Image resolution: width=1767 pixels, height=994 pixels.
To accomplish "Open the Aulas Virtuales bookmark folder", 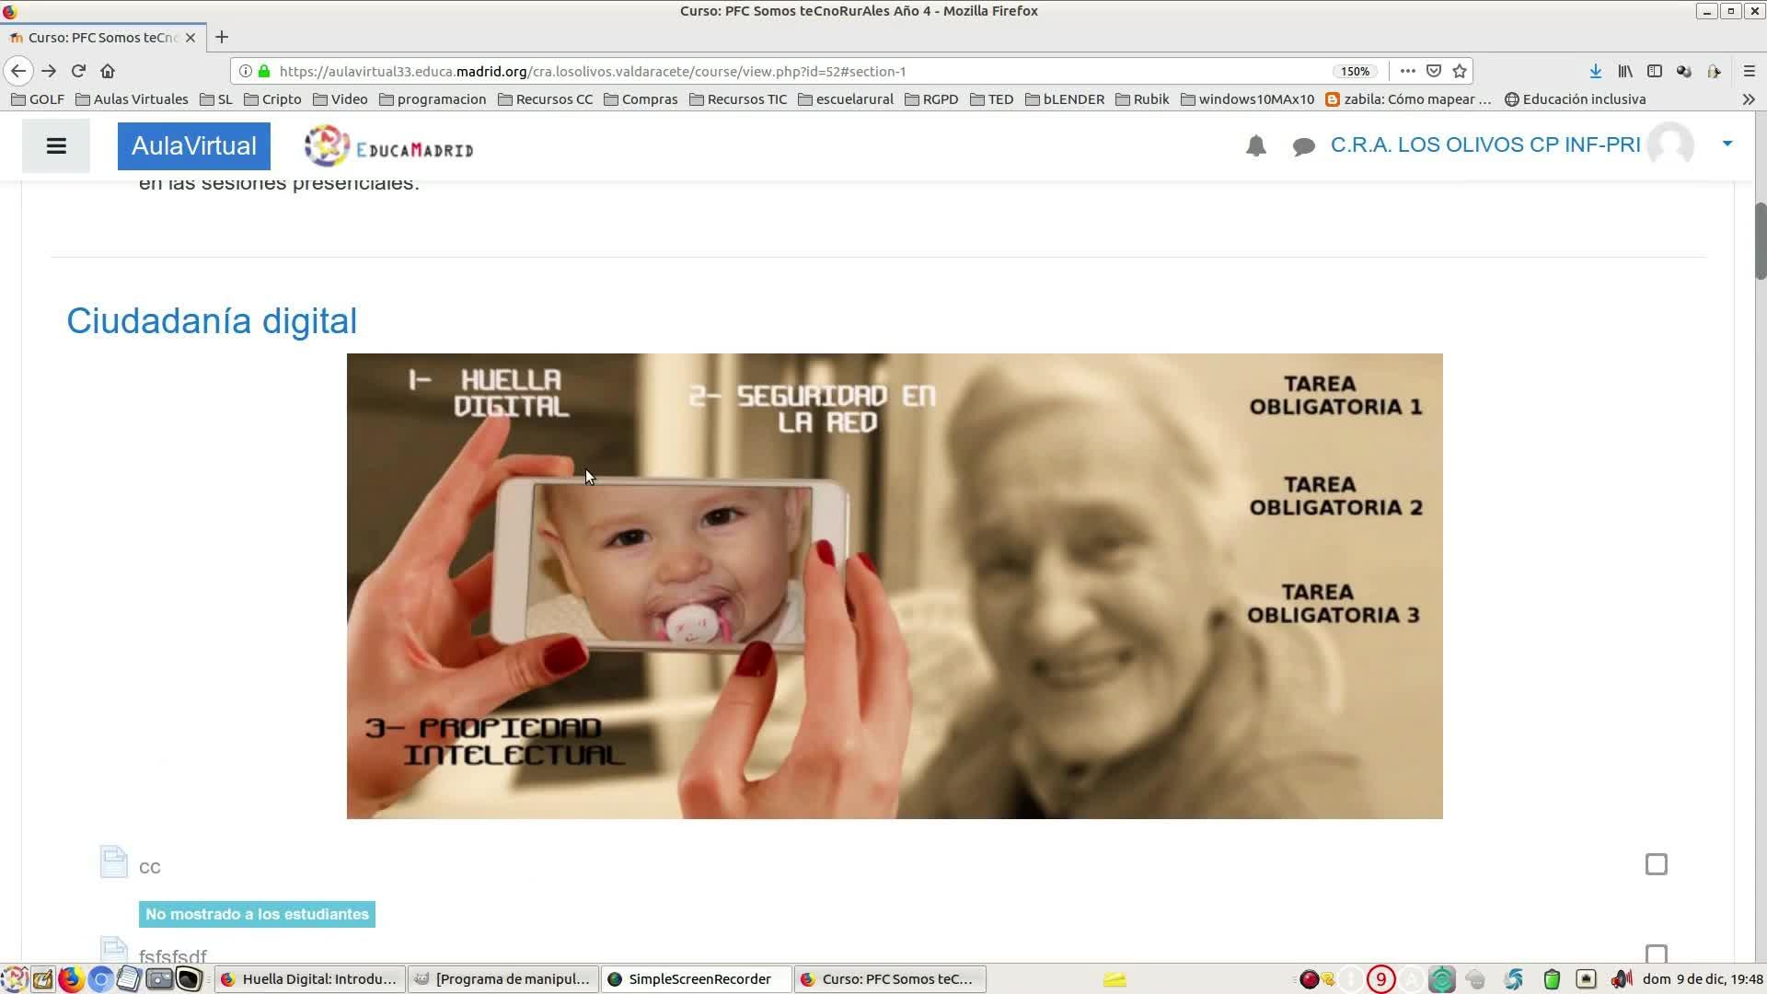I will 131,99.
